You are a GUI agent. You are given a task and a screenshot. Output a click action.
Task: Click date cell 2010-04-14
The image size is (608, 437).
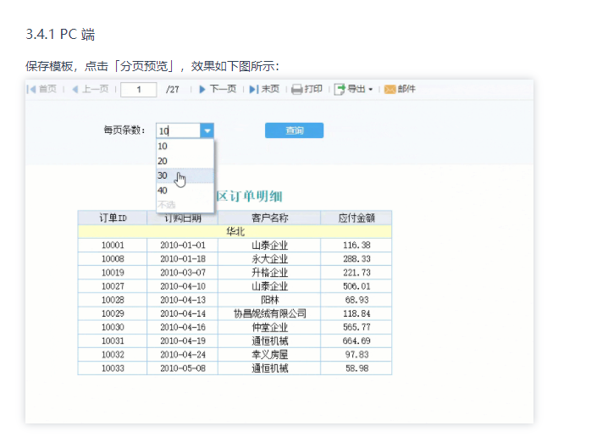pyautogui.click(x=183, y=313)
